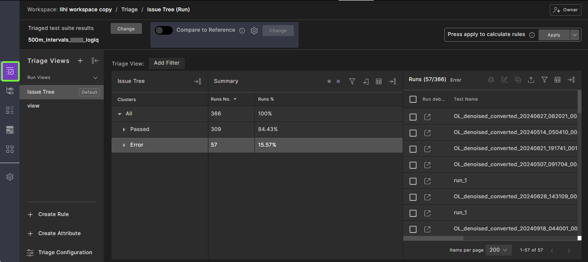Screen dimensions: 588x262
Task: Open the bug debug icon in Runs toolbar
Action: point(491,80)
